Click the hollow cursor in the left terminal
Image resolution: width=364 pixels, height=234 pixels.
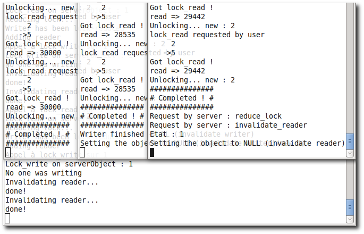7,153
